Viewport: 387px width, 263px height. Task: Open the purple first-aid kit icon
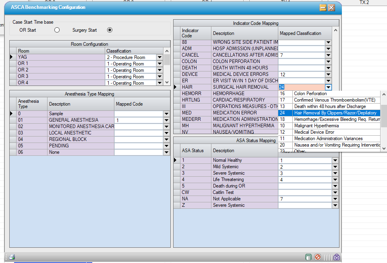(x=337, y=257)
